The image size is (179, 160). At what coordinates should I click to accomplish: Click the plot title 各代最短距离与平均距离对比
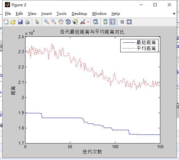pyautogui.click(x=92, y=32)
